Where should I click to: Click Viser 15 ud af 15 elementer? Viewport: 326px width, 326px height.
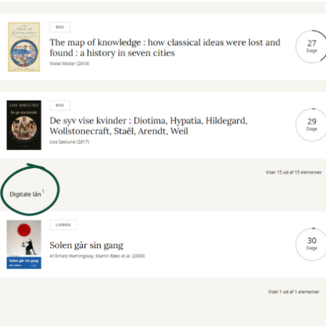tap(294, 172)
